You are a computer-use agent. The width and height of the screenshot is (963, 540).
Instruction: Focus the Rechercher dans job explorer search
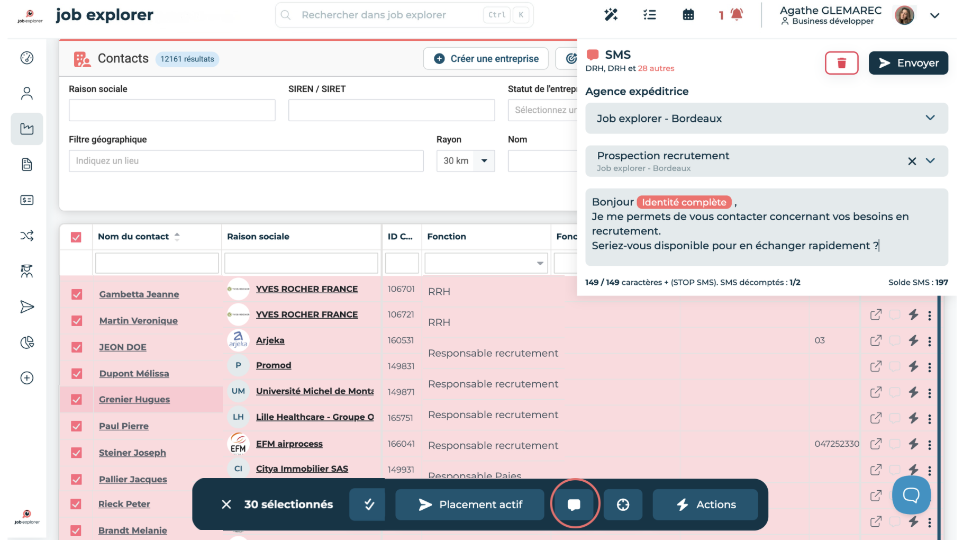[404, 15]
